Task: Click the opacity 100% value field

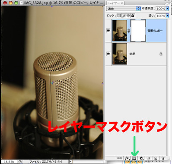Action: coord(161,9)
